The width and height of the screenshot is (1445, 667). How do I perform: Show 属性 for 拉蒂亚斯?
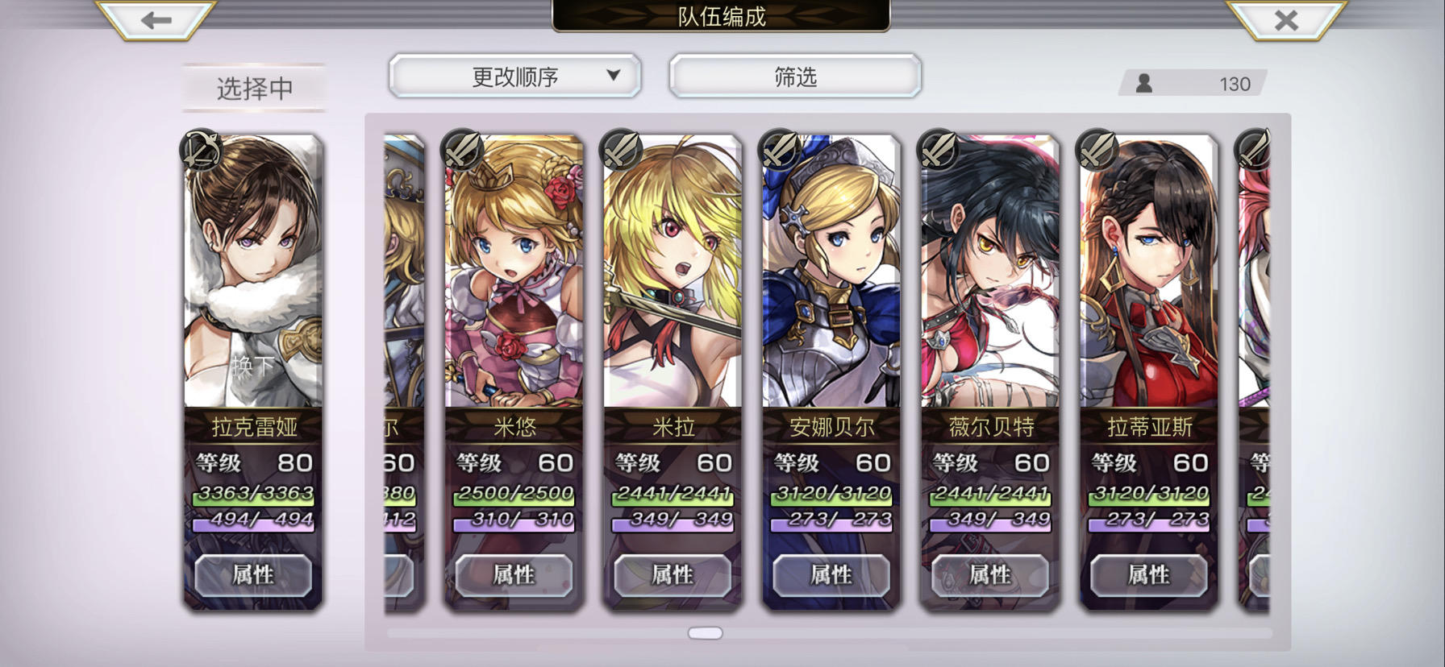coord(1149,575)
